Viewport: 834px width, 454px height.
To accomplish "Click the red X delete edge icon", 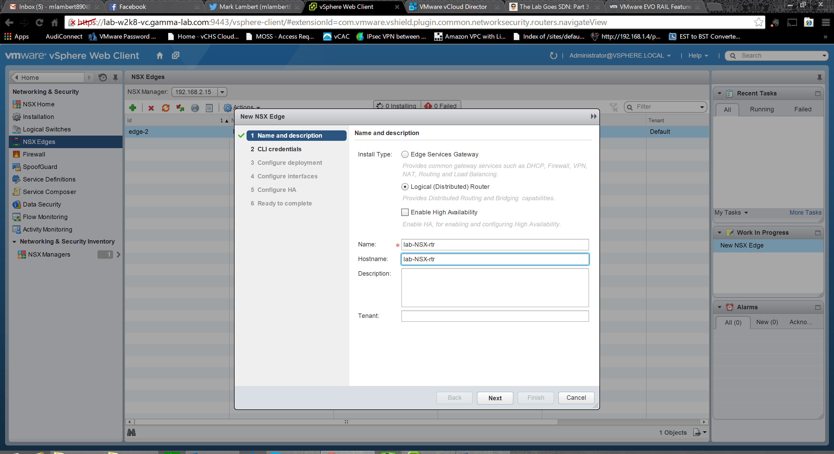I will coord(151,108).
